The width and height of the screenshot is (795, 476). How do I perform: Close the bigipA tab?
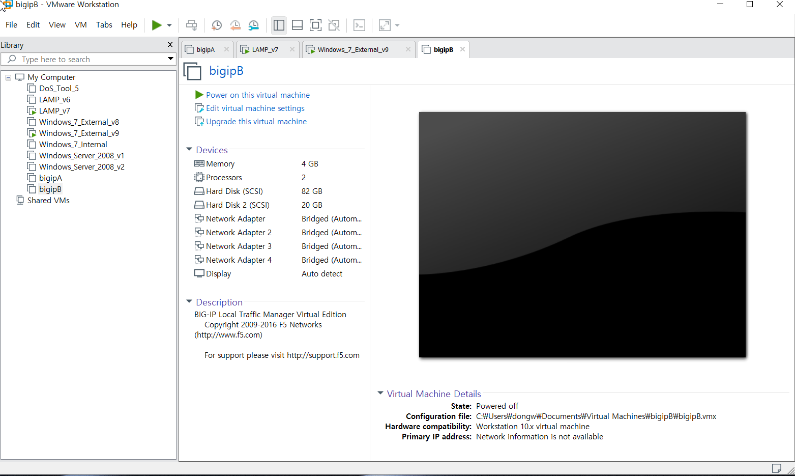pos(226,49)
